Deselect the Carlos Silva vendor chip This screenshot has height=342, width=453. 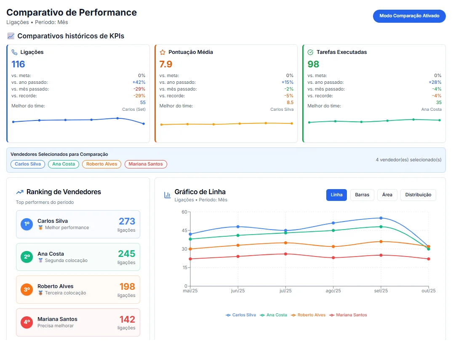coord(28,164)
